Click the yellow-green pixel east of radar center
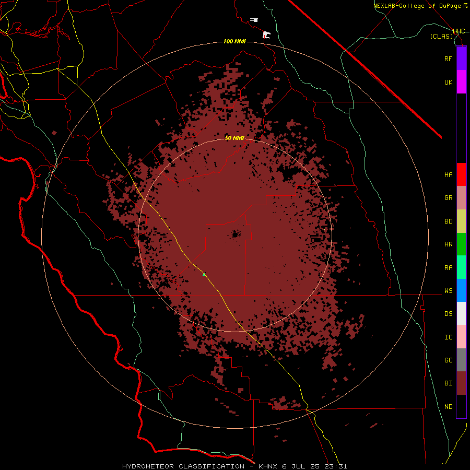Screen dimensions: 470x470 click(324, 229)
